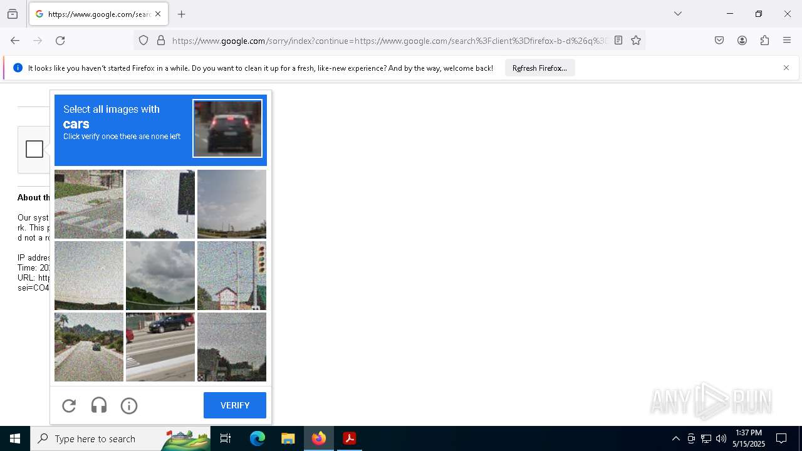
Task: Open Save to Pocket icon
Action: point(719,40)
